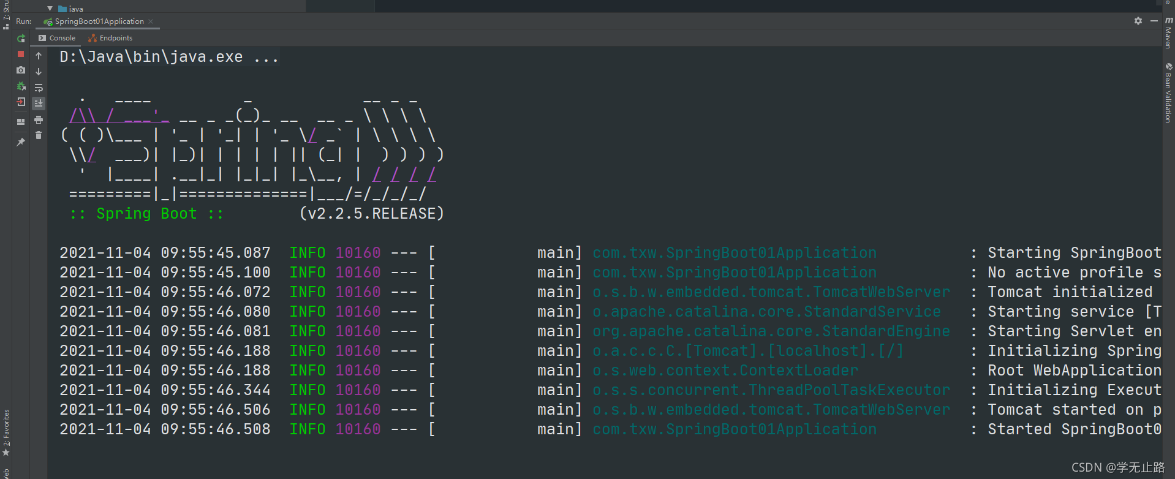Click the Exit icon with the red arrow

point(21,102)
